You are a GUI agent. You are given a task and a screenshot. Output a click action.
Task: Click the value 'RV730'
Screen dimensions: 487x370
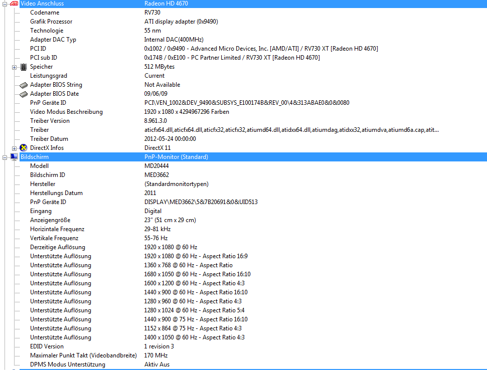click(x=152, y=13)
